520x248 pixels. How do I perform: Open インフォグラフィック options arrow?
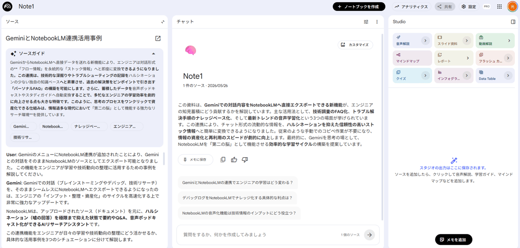coord(466,76)
